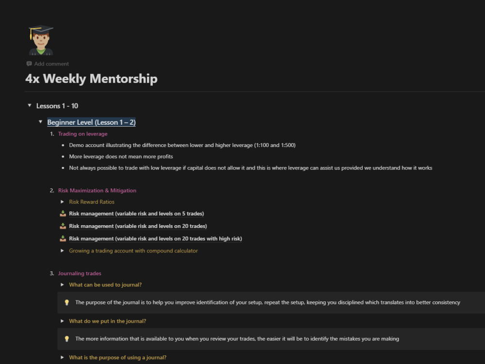Click the seedling icon on the high risk trades item
485x364 pixels.
[x=63, y=238]
